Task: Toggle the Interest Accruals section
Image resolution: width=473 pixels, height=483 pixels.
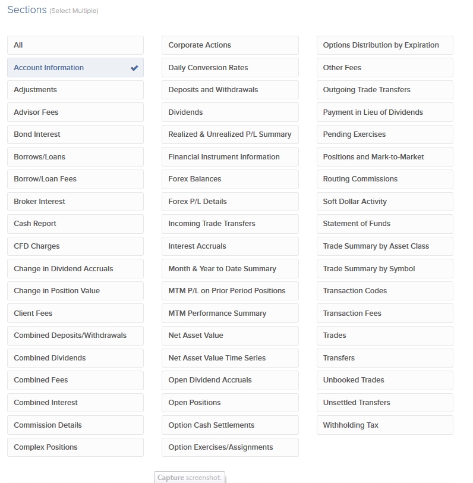Action: (x=229, y=246)
